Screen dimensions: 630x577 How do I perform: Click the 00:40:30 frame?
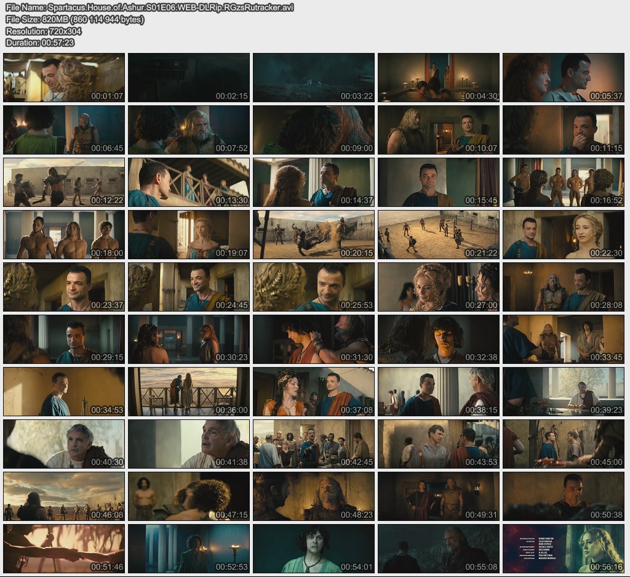64,444
